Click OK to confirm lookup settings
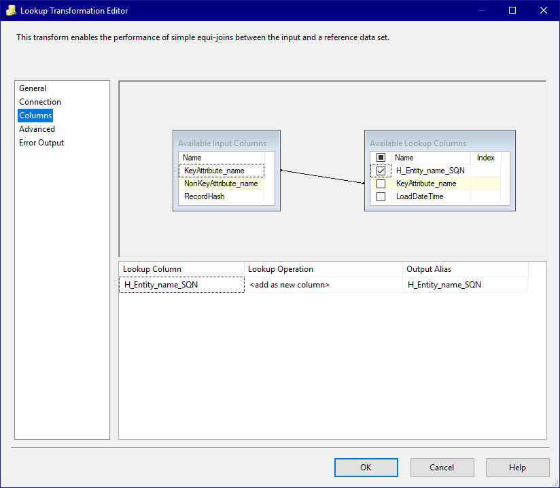 point(366,468)
